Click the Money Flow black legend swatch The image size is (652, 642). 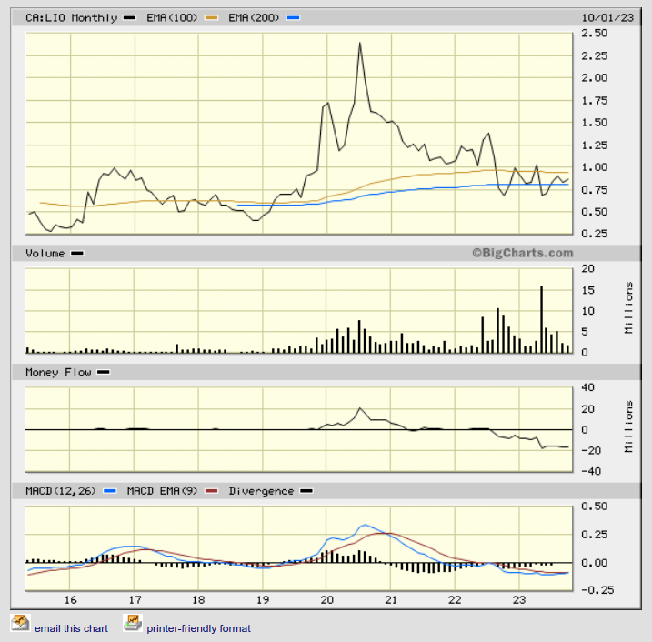pos(104,372)
